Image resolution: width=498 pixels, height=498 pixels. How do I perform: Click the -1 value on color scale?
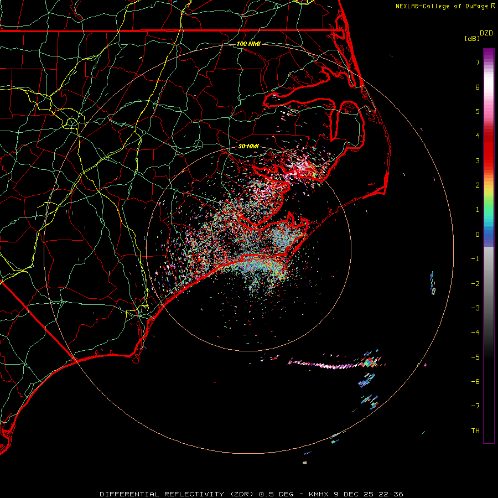pyautogui.click(x=475, y=259)
